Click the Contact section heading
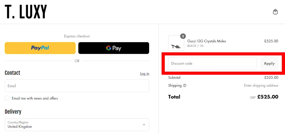This screenshot has width=285, height=134. pos(13,73)
